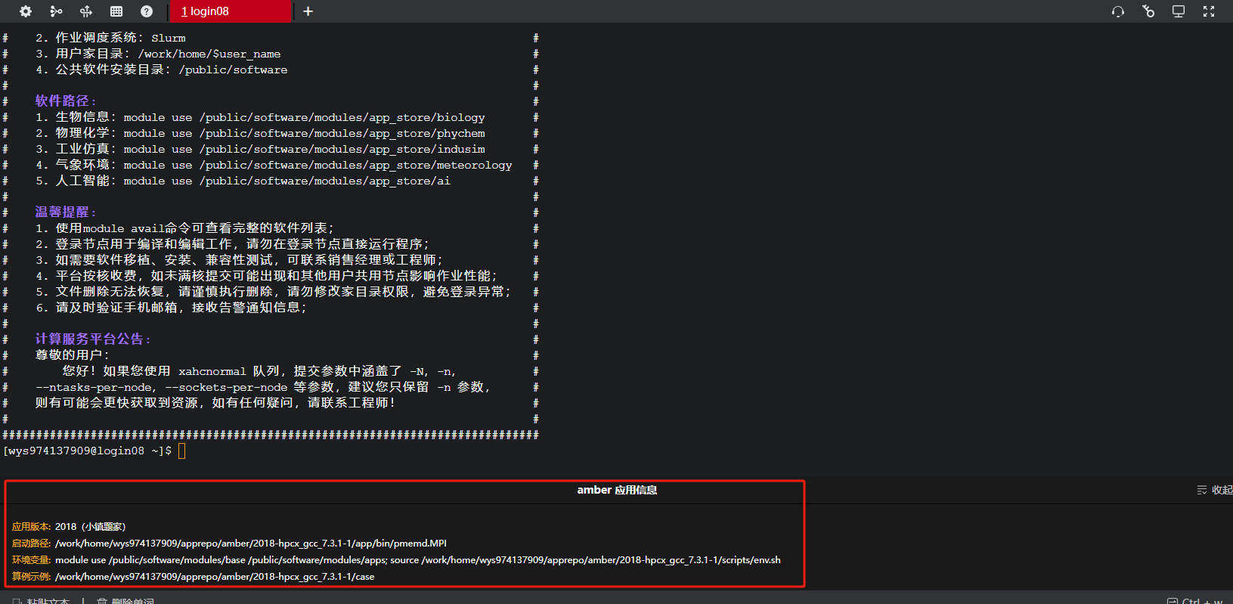Click the app_store/phychem module line

260,133
